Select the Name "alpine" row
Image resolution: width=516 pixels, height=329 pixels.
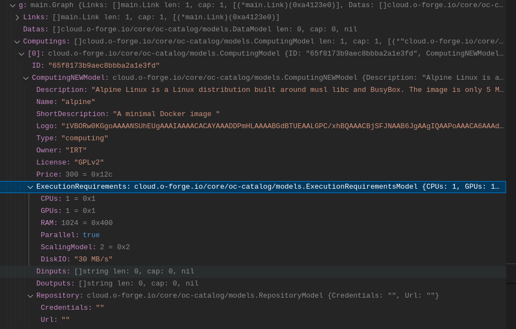tap(66, 102)
